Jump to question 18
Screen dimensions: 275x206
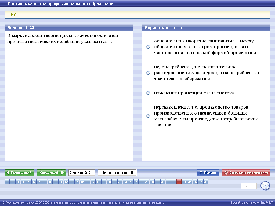tap(98, 182)
